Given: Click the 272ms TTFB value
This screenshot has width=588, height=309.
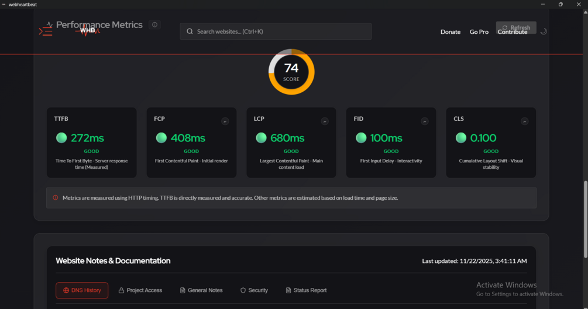Looking at the screenshot, I should tap(87, 138).
